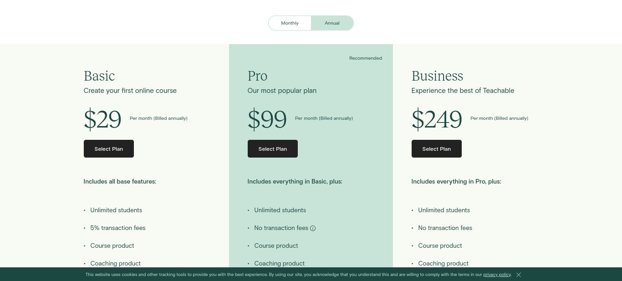
Task: Select Plan for the Basic tier
Action: click(x=109, y=149)
